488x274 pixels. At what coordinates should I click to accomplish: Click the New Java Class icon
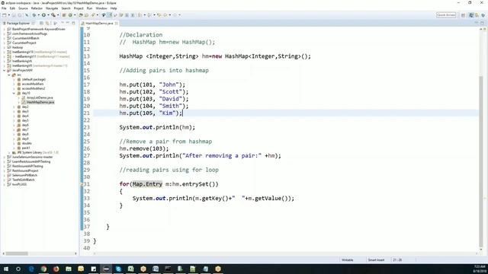point(70,15)
